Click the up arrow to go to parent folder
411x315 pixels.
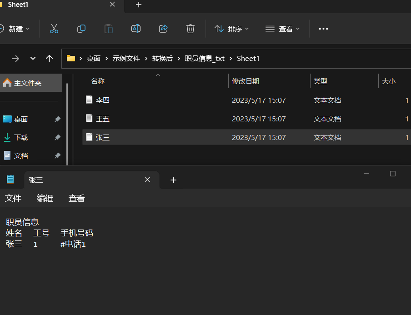point(49,58)
